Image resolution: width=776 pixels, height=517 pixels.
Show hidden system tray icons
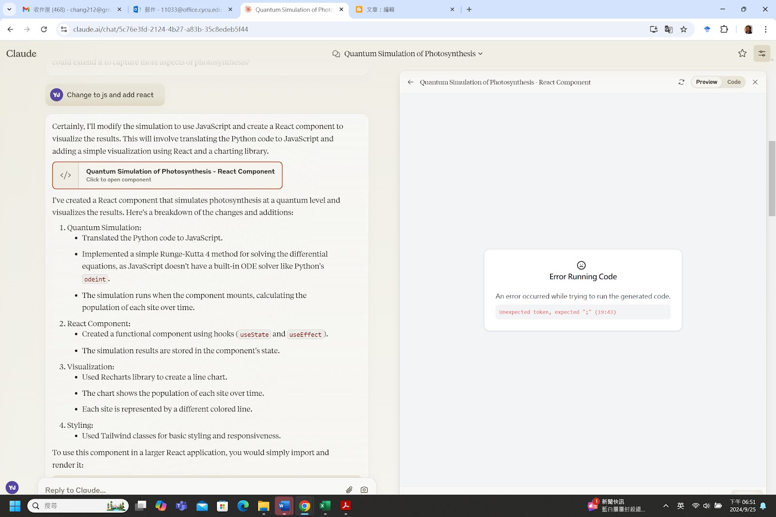click(666, 506)
